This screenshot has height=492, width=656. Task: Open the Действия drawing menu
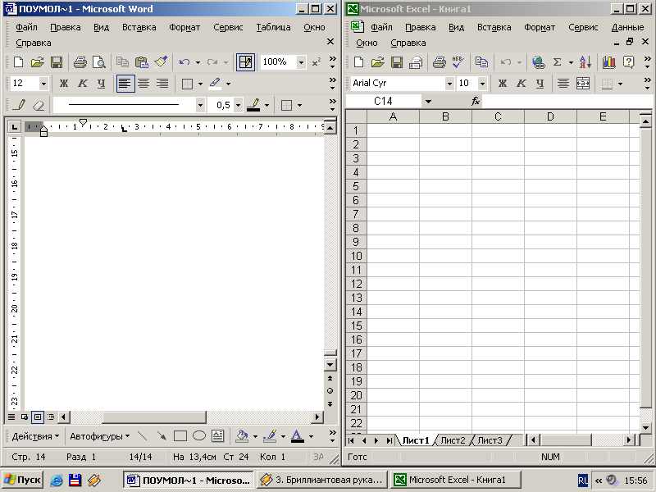click(x=35, y=436)
